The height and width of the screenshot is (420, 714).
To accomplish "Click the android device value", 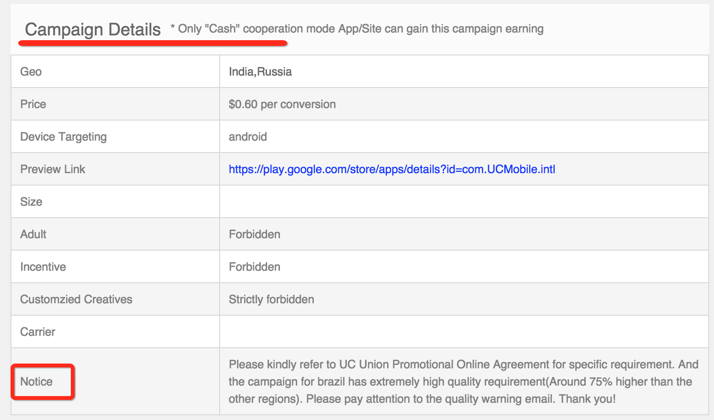I will tap(247, 137).
